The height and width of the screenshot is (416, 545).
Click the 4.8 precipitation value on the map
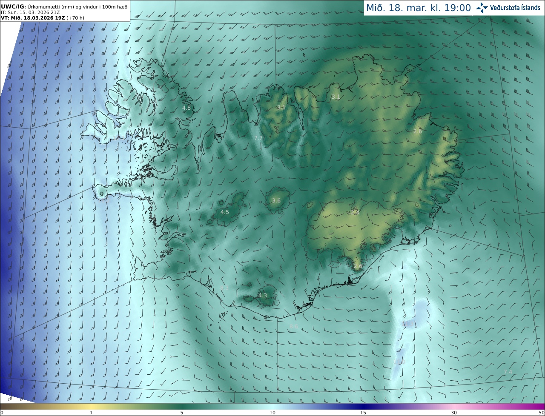(x=186, y=108)
